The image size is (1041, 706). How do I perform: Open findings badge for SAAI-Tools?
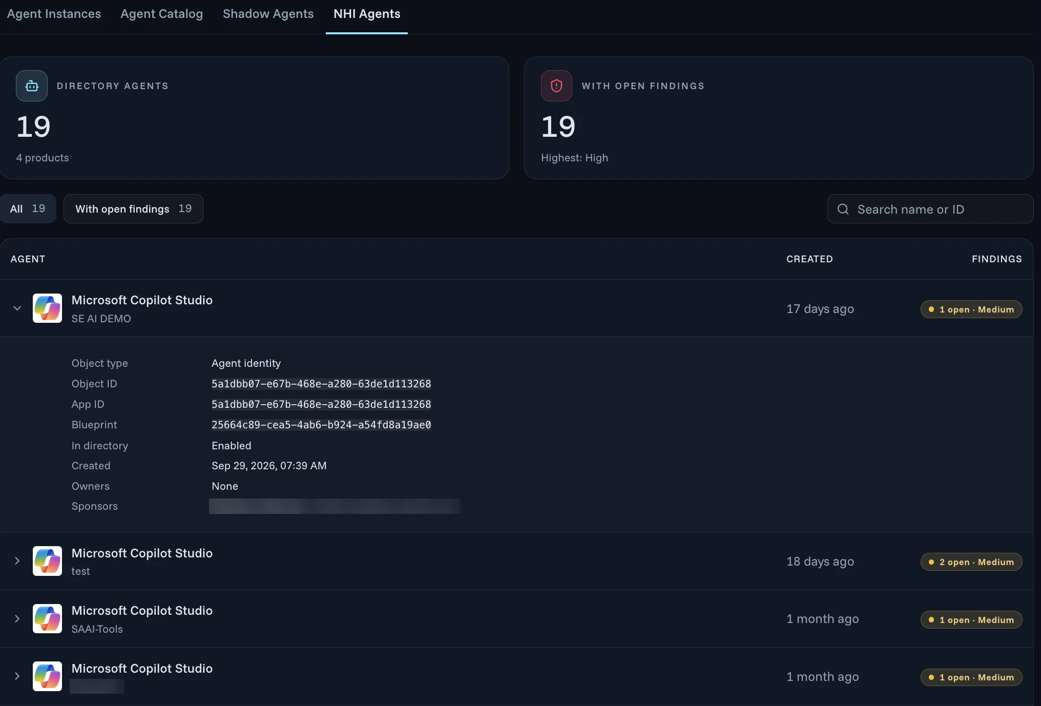[x=971, y=620]
